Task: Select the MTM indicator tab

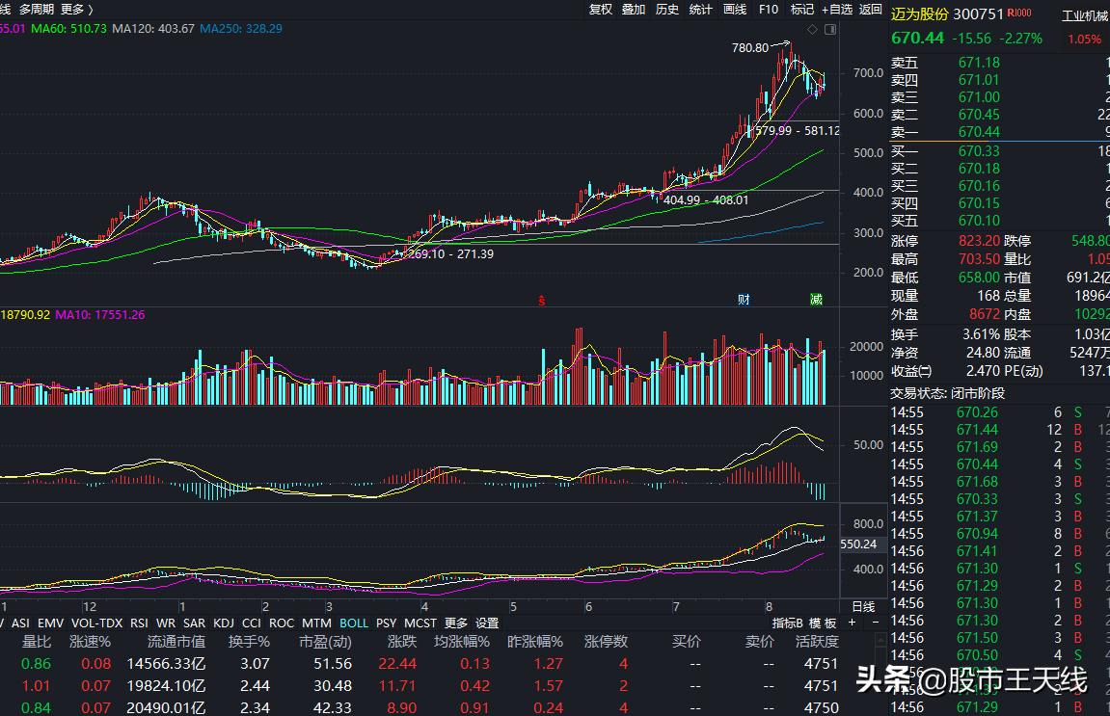Action: point(316,623)
